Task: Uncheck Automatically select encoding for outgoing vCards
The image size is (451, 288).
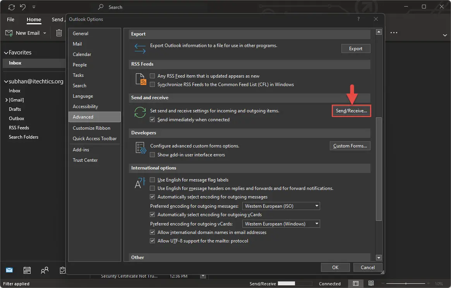Action: point(153,215)
